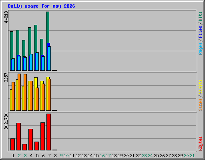205x160 pixels.
Task: Click the green day 10 axis label
Action: point(66,156)
